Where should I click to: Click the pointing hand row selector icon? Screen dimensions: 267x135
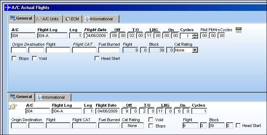[x=13, y=107]
